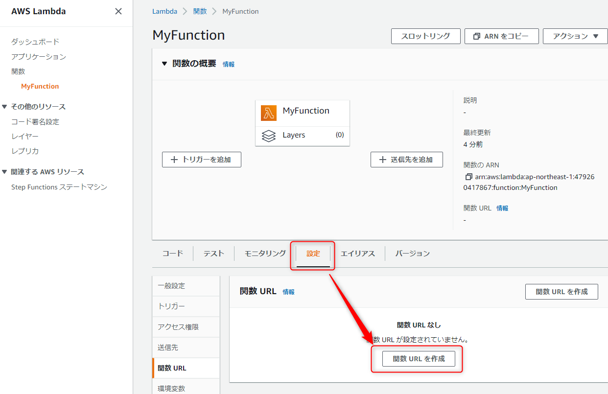Go to ダッシュボード in sidebar
The width and height of the screenshot is (608, 394).
click(35, 42)
